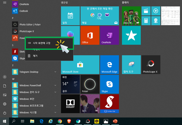Open the Movies clapperboard small tile

(x=146, y=11)
